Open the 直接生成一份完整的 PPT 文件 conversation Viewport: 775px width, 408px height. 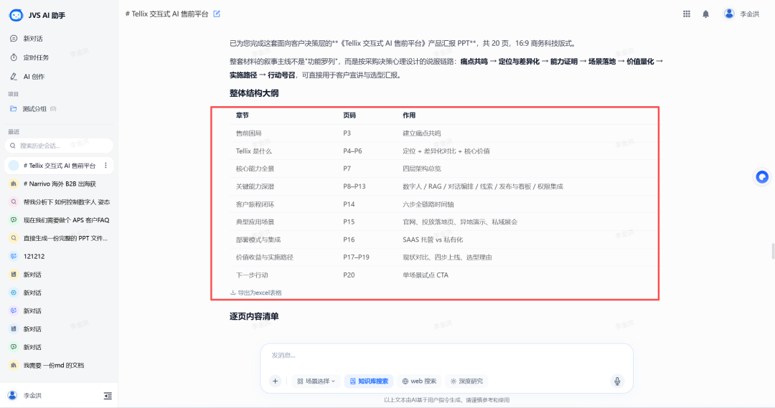(65, 238)
